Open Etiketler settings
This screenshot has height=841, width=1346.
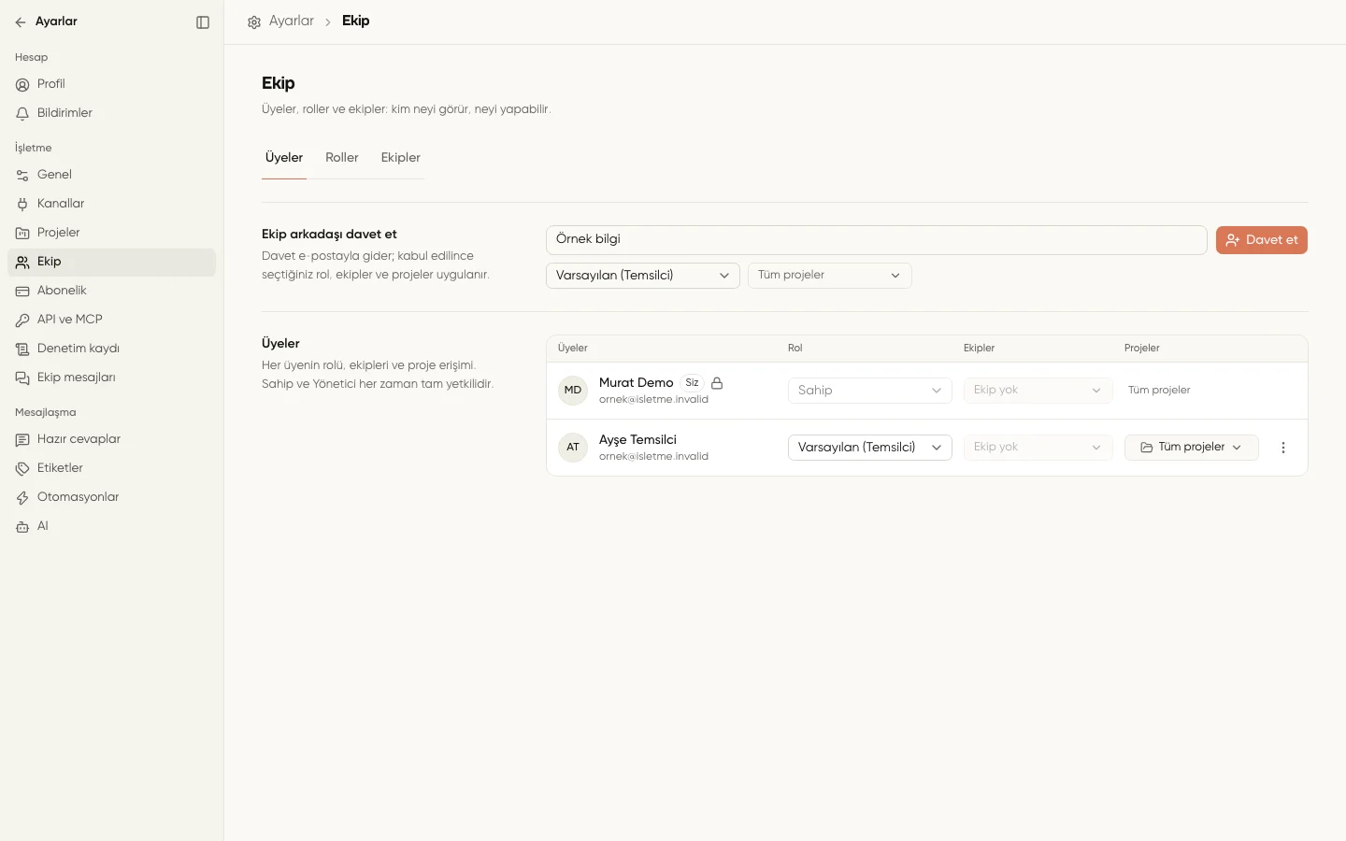pyautogui.click(x=111, y=468)
